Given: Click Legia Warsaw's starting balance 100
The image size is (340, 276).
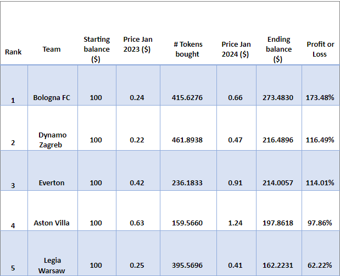Looking at the screenshot, I should point(96,266).
